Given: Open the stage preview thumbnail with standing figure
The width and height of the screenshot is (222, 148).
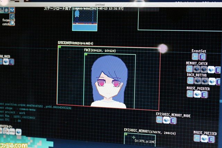Looking at the screenshot, I should click(x=85, y=19).
